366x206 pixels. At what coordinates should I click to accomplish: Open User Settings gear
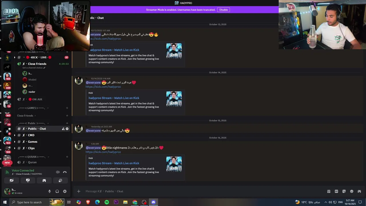pos(65,191)
